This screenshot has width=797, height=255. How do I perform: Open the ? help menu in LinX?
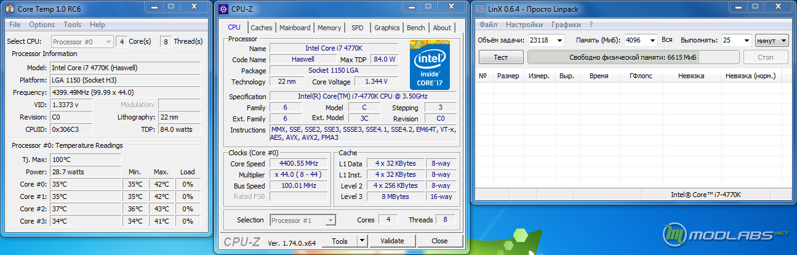[591, 25]
